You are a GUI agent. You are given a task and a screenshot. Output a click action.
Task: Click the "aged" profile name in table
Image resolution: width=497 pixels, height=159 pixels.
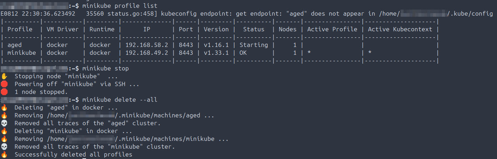(x=15, y=45)
